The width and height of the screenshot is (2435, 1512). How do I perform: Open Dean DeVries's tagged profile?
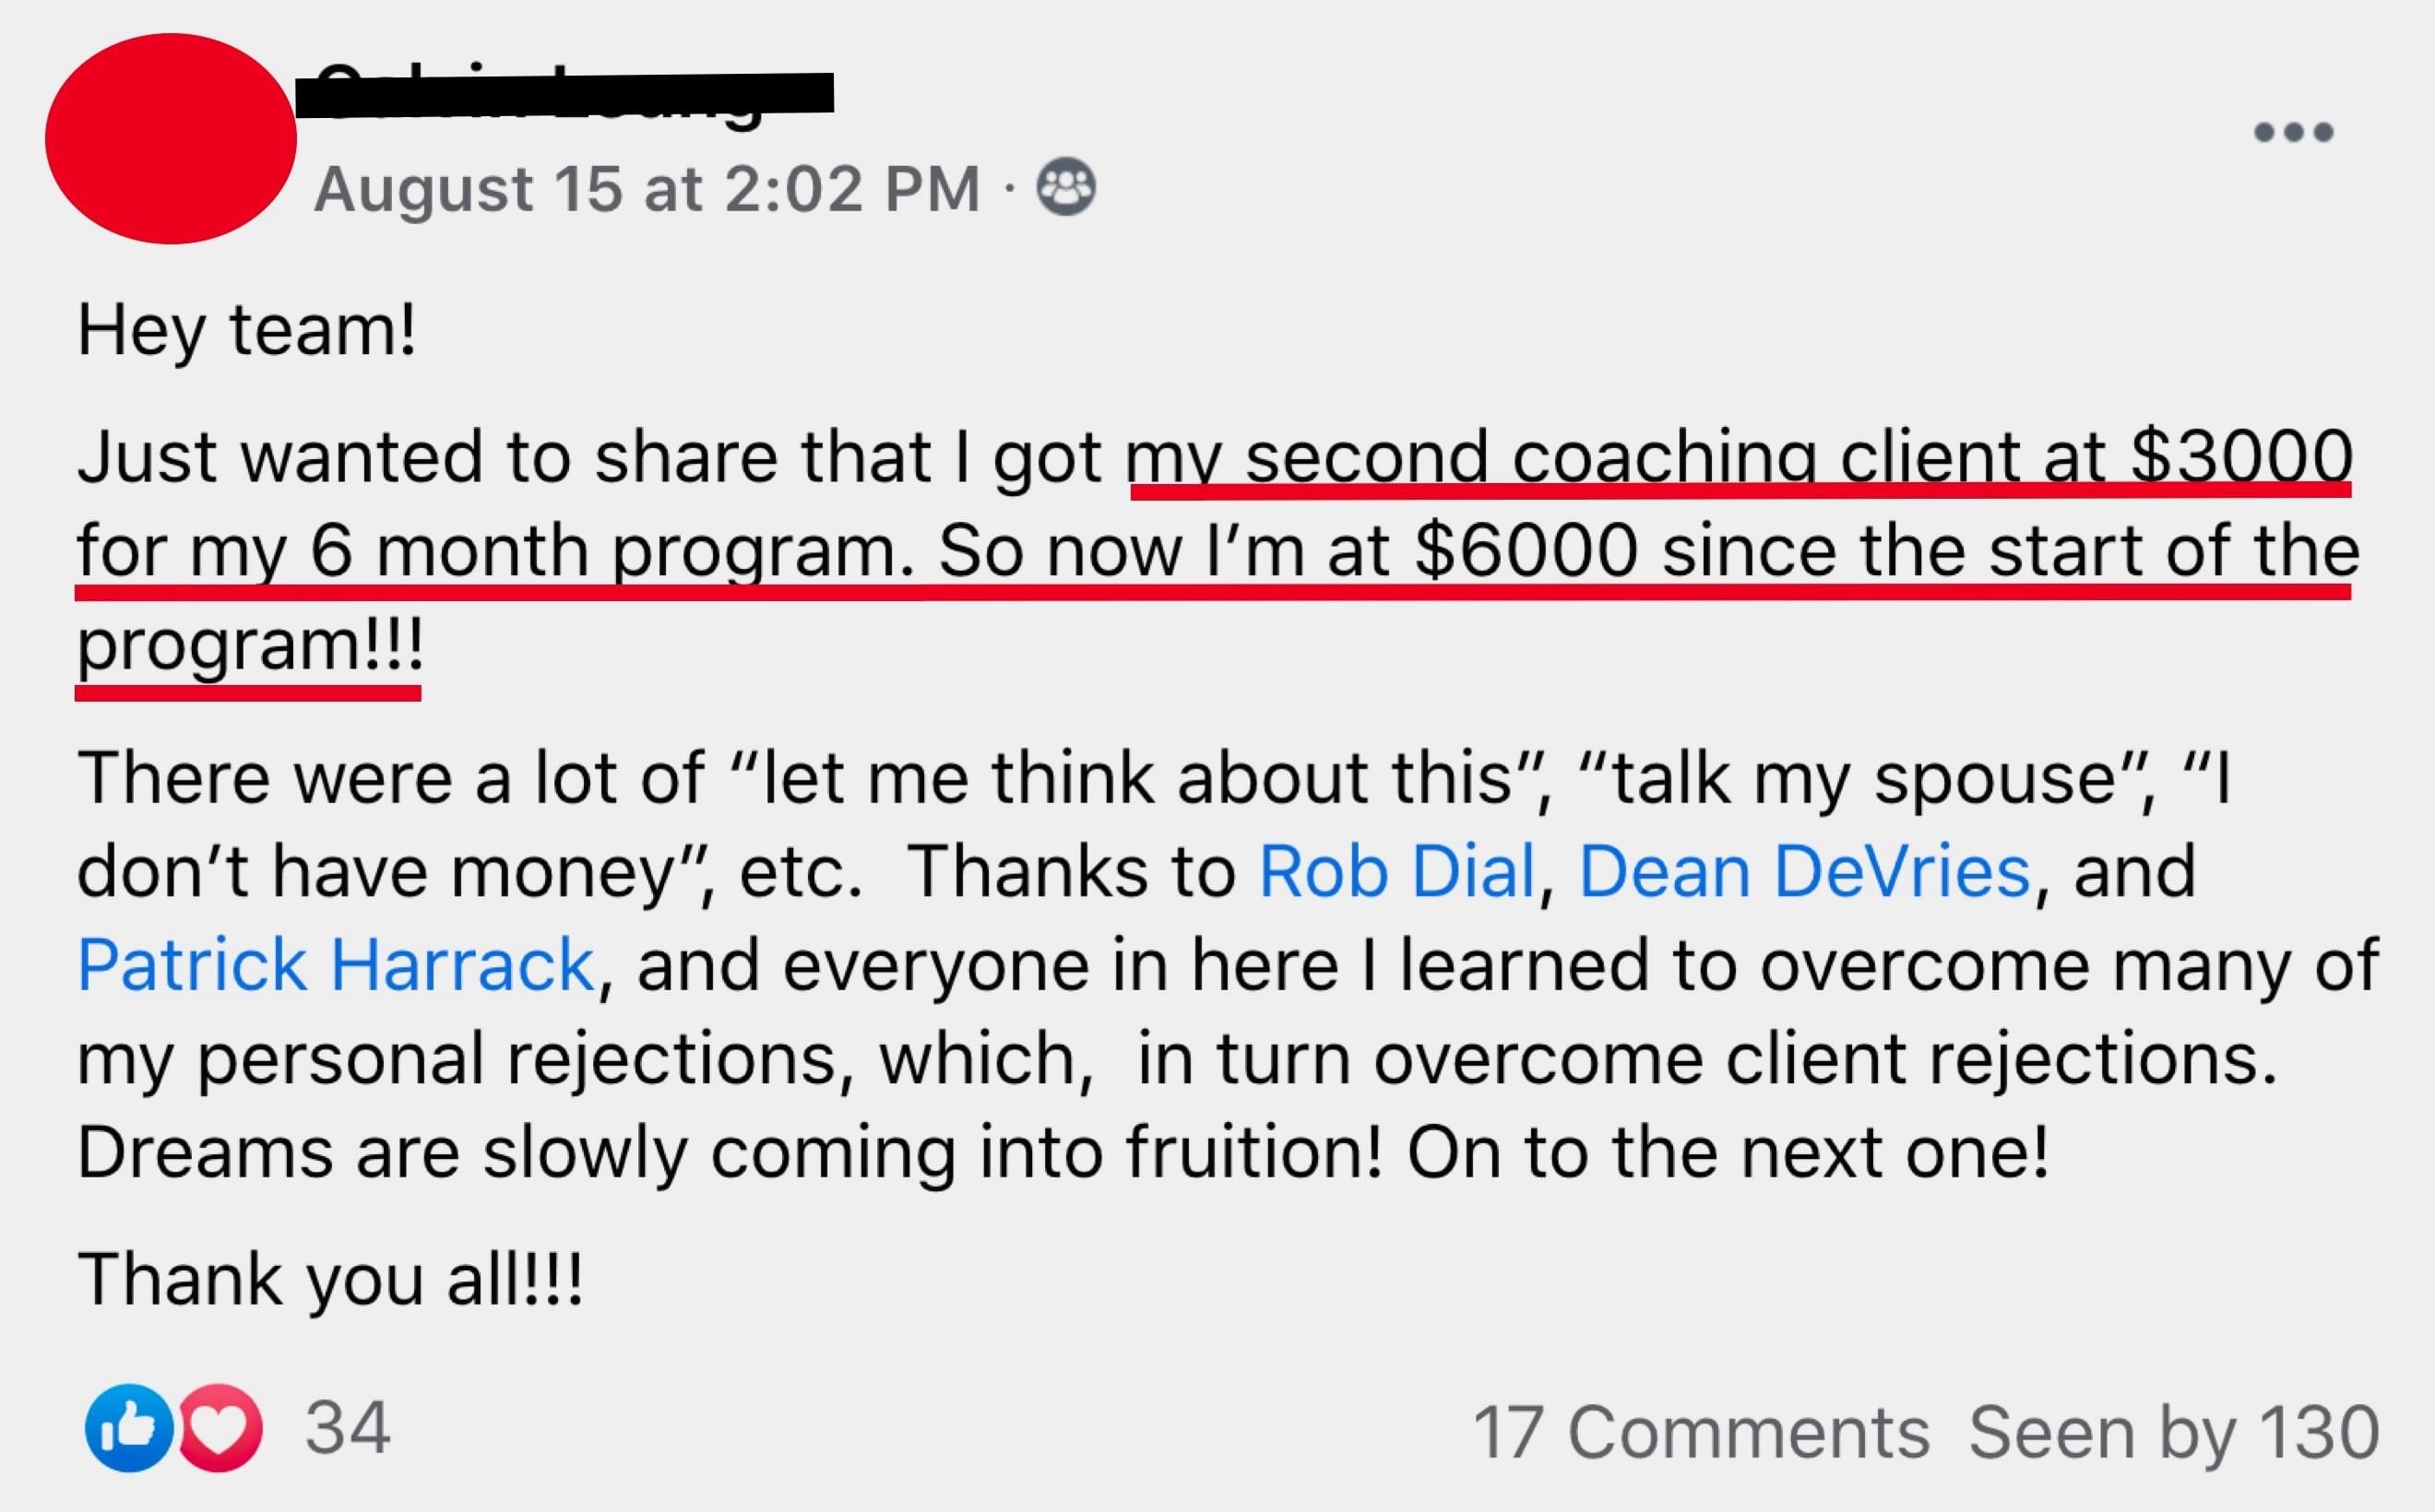click(1805, 872)
